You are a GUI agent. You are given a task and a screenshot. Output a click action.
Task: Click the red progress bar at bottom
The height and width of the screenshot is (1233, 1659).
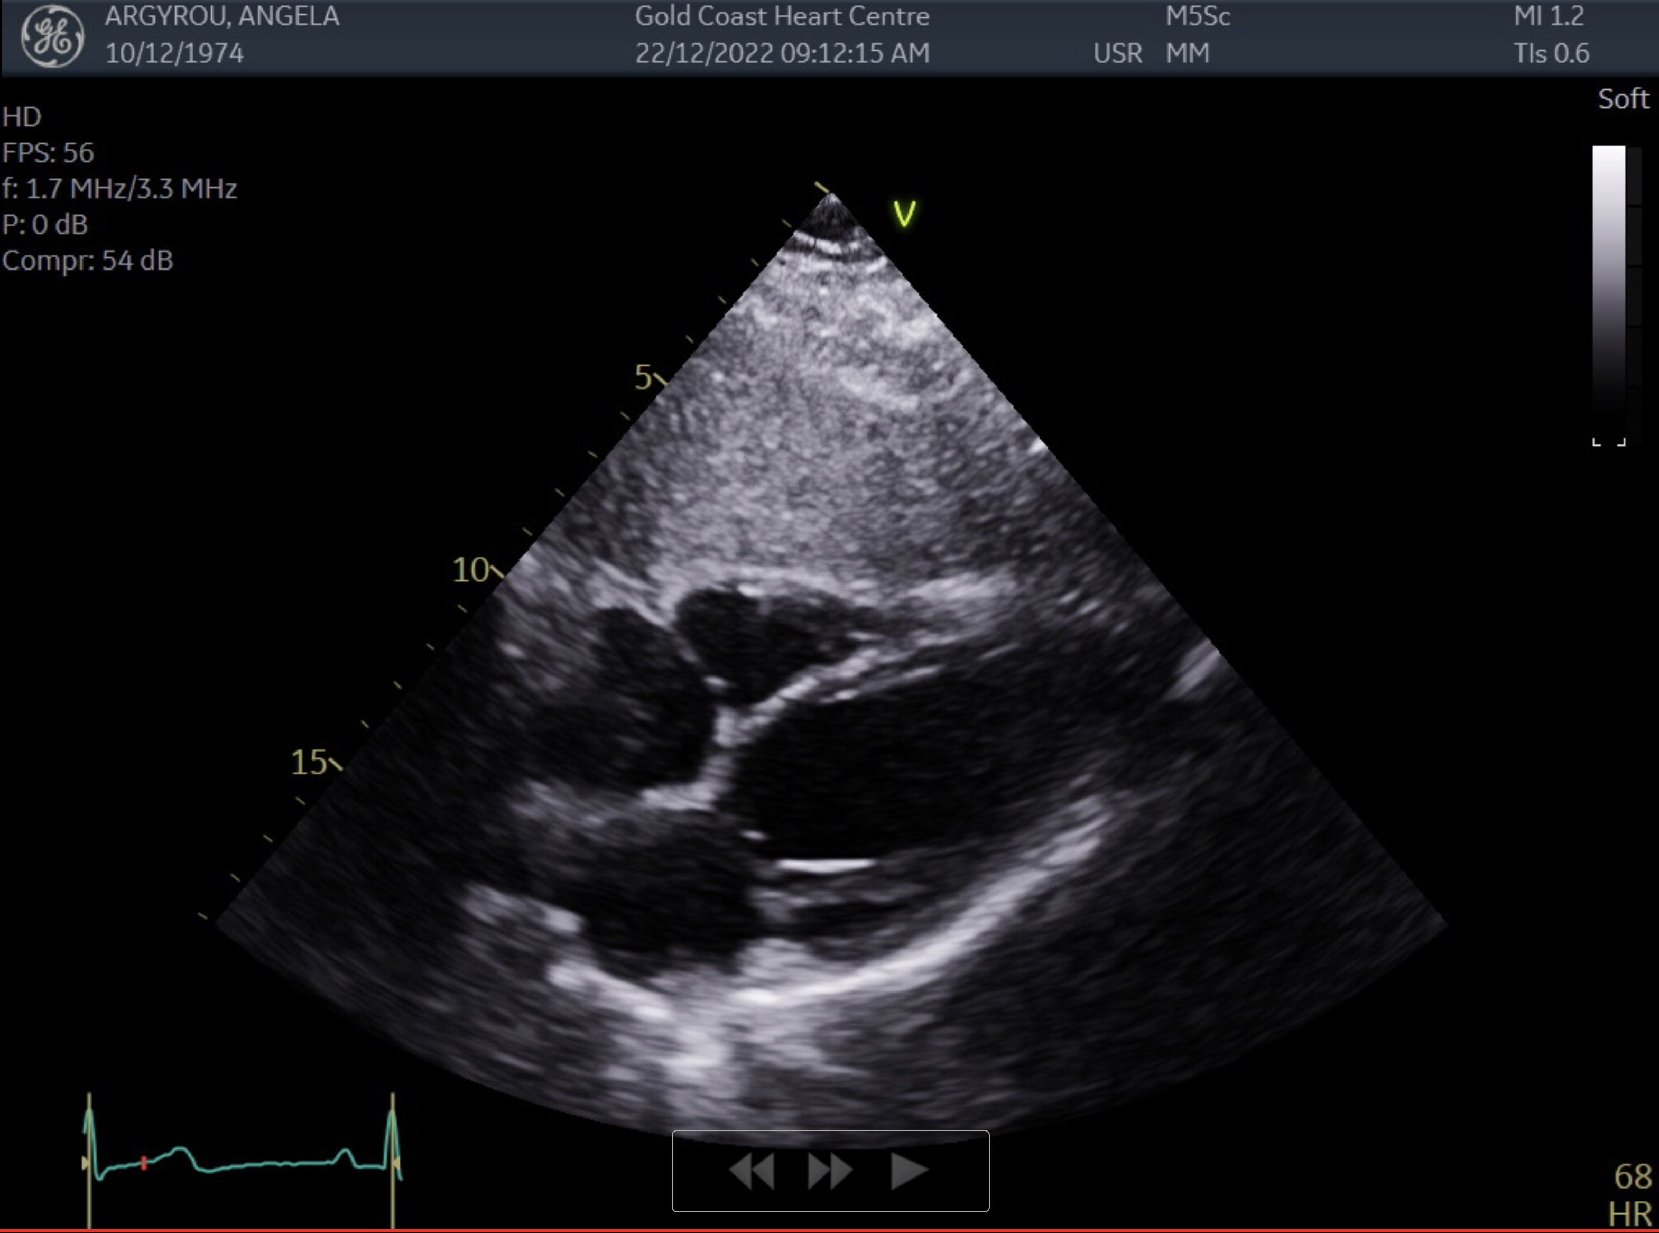pos(829,1230)
